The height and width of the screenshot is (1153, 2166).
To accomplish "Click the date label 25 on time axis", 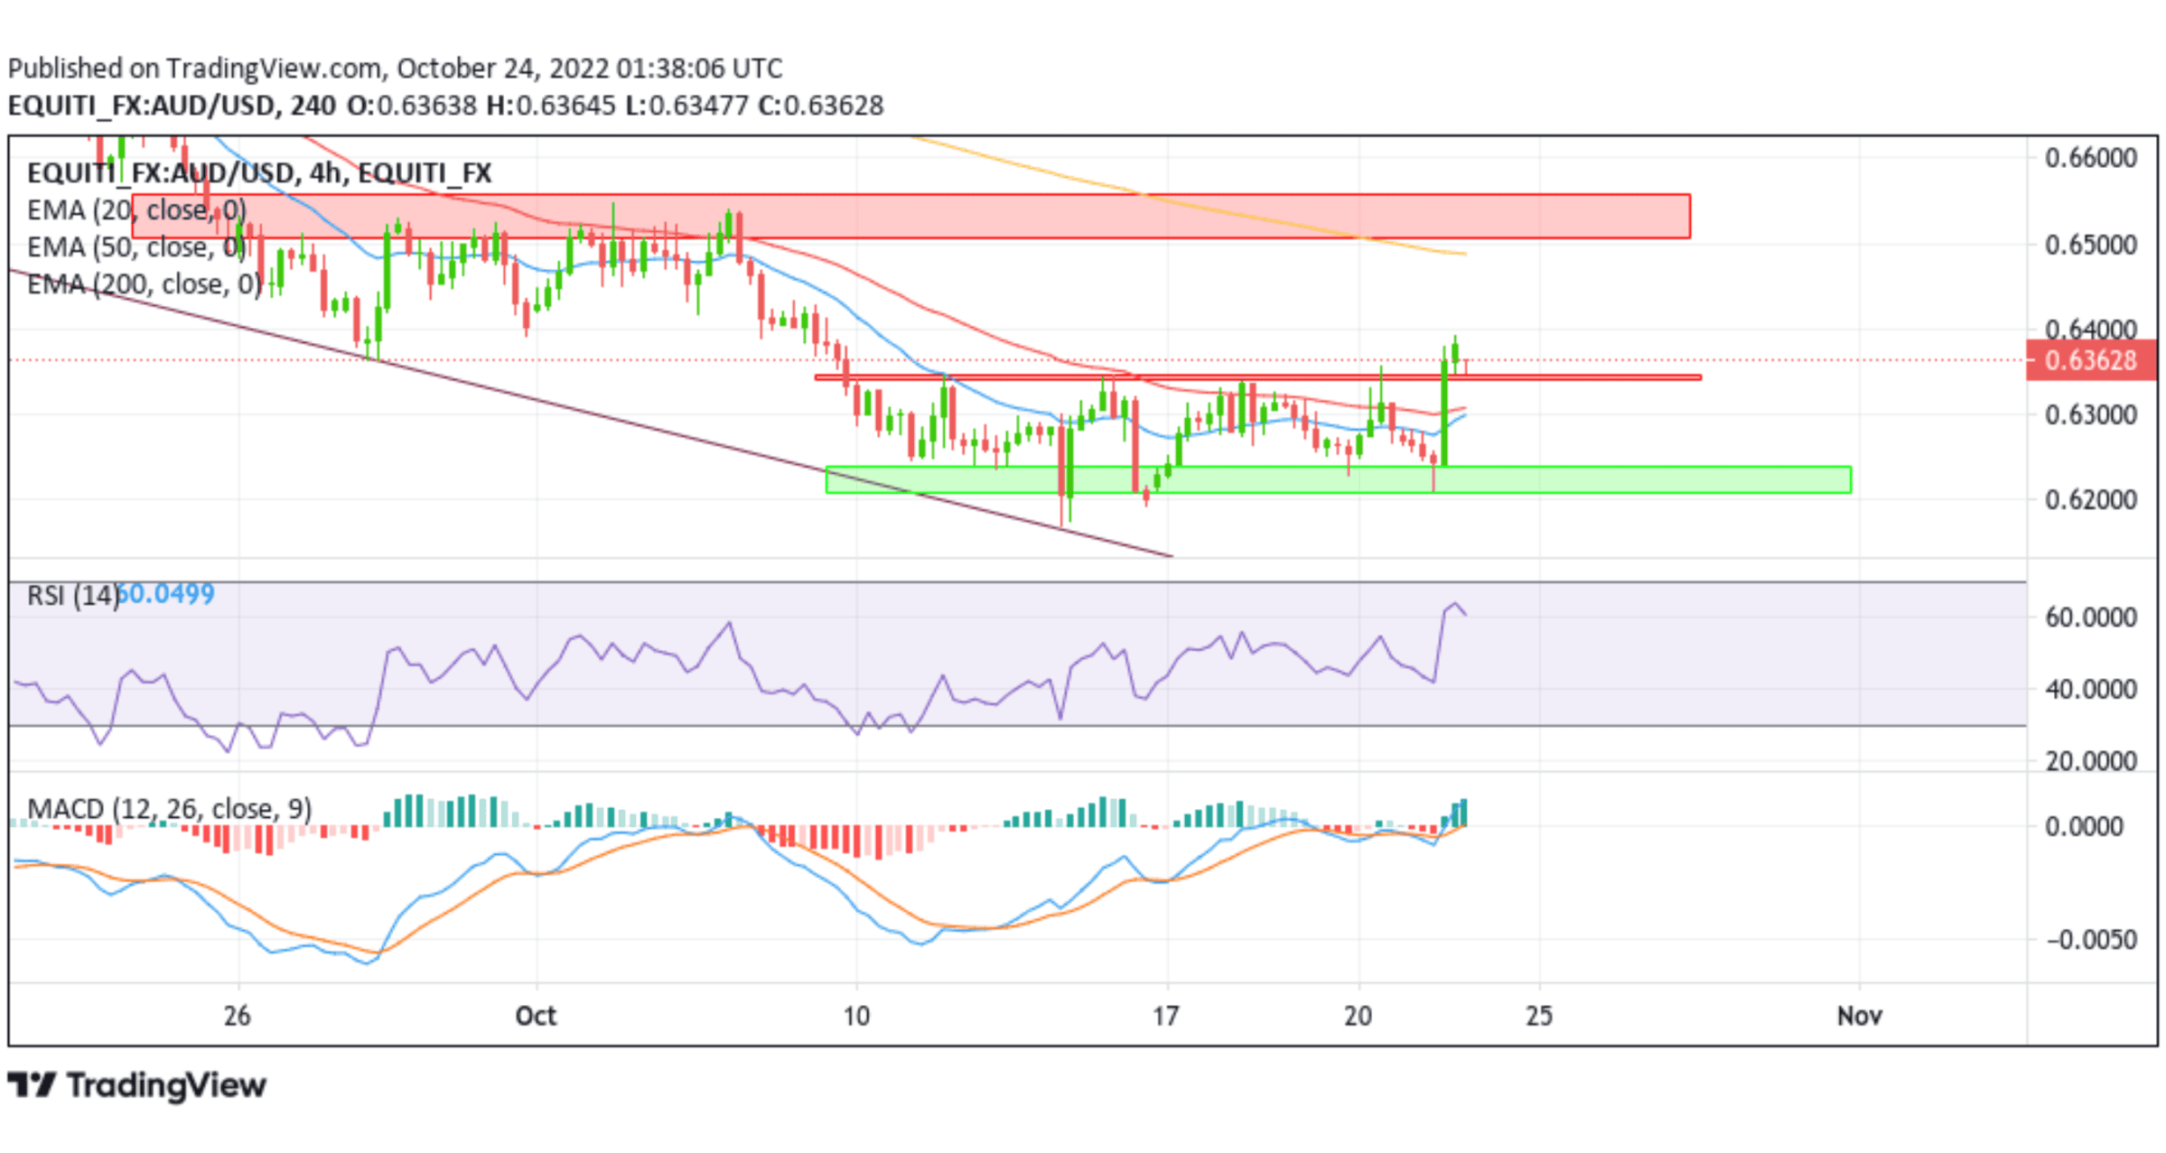I will (1539, 1017).
